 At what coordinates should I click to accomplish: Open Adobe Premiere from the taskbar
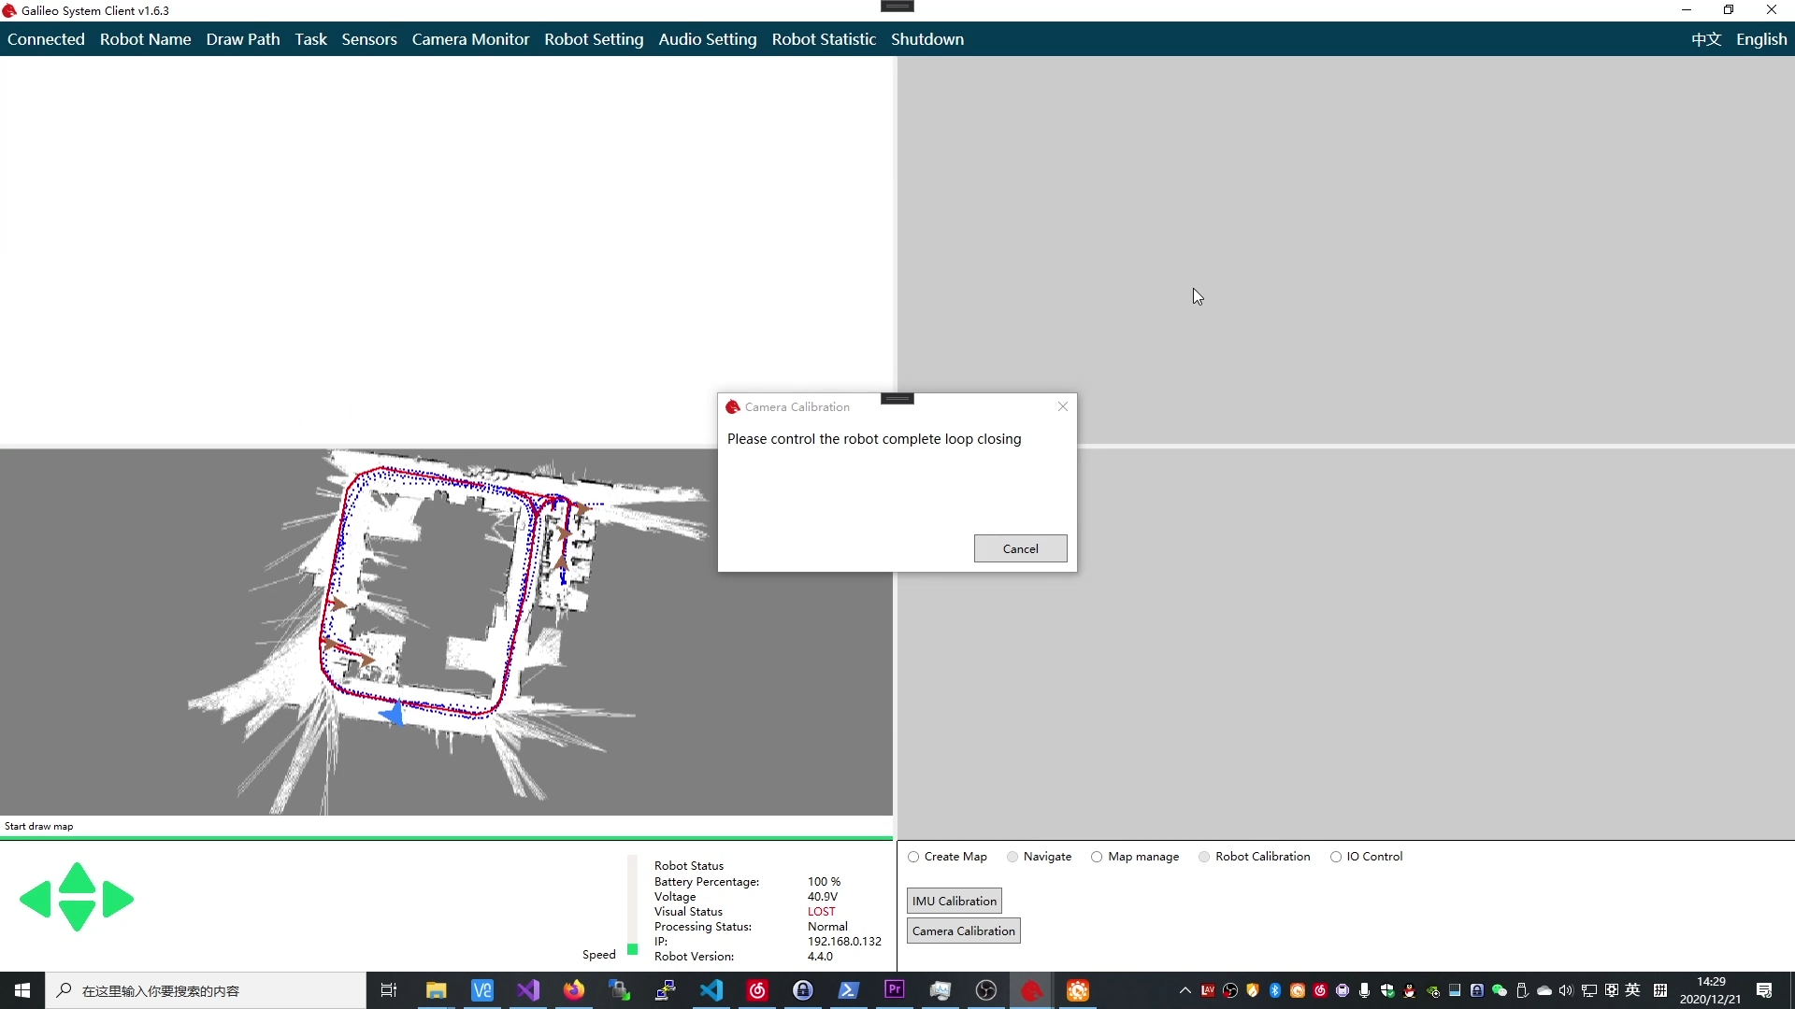[895, 990]
